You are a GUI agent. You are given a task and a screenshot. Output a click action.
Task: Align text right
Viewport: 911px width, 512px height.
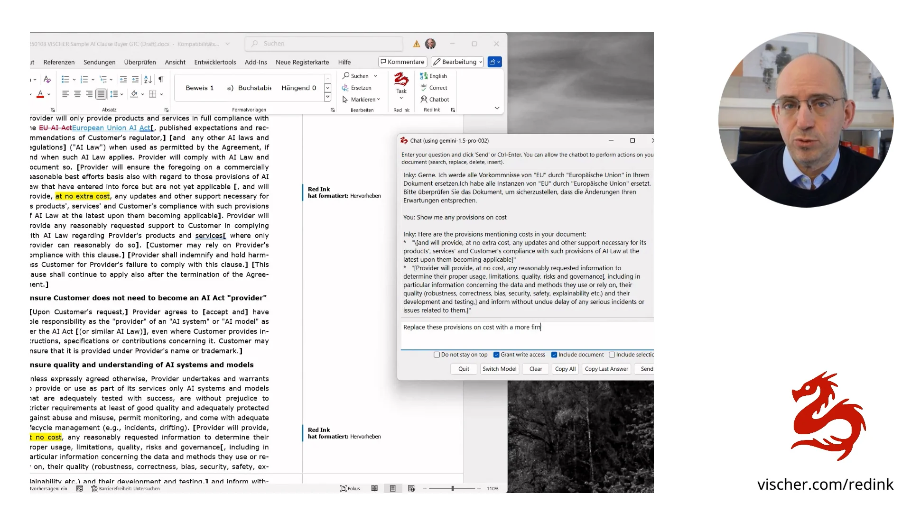point(89,94)
